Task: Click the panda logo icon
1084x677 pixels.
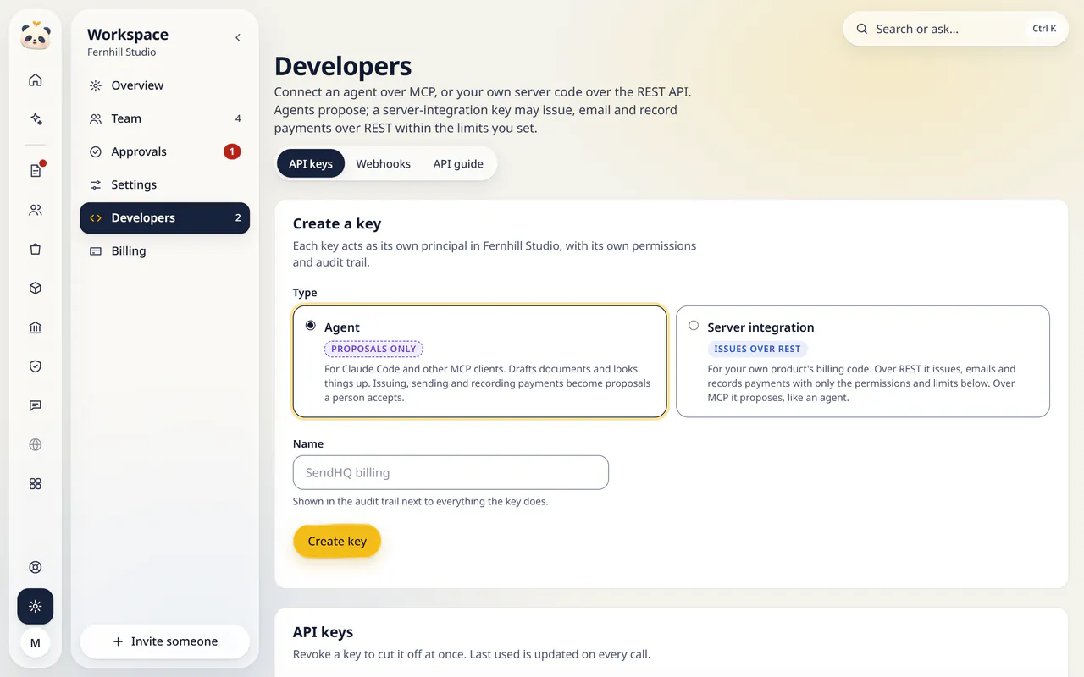Action: (x=36, y=36)
